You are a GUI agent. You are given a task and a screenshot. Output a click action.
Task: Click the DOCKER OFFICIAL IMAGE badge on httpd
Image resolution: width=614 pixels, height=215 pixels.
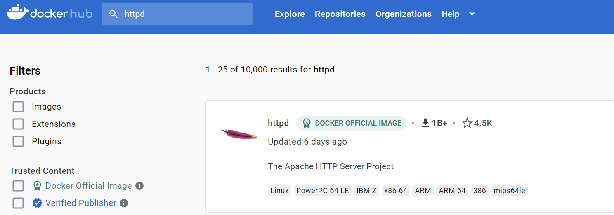coord(352,123)
